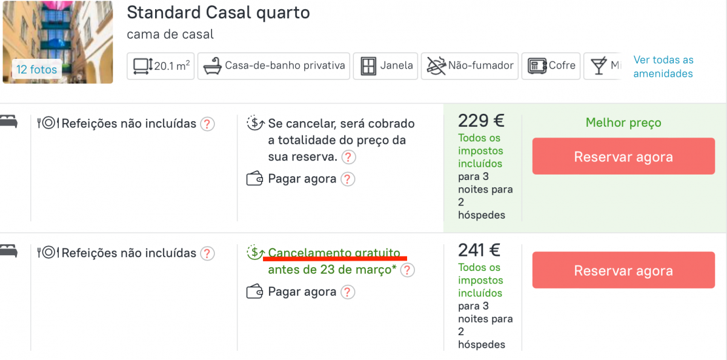Select the Casa-de-banho privativa bathtub icon
Viewport: 727px width, 360px height.
[x=213, y=65]
